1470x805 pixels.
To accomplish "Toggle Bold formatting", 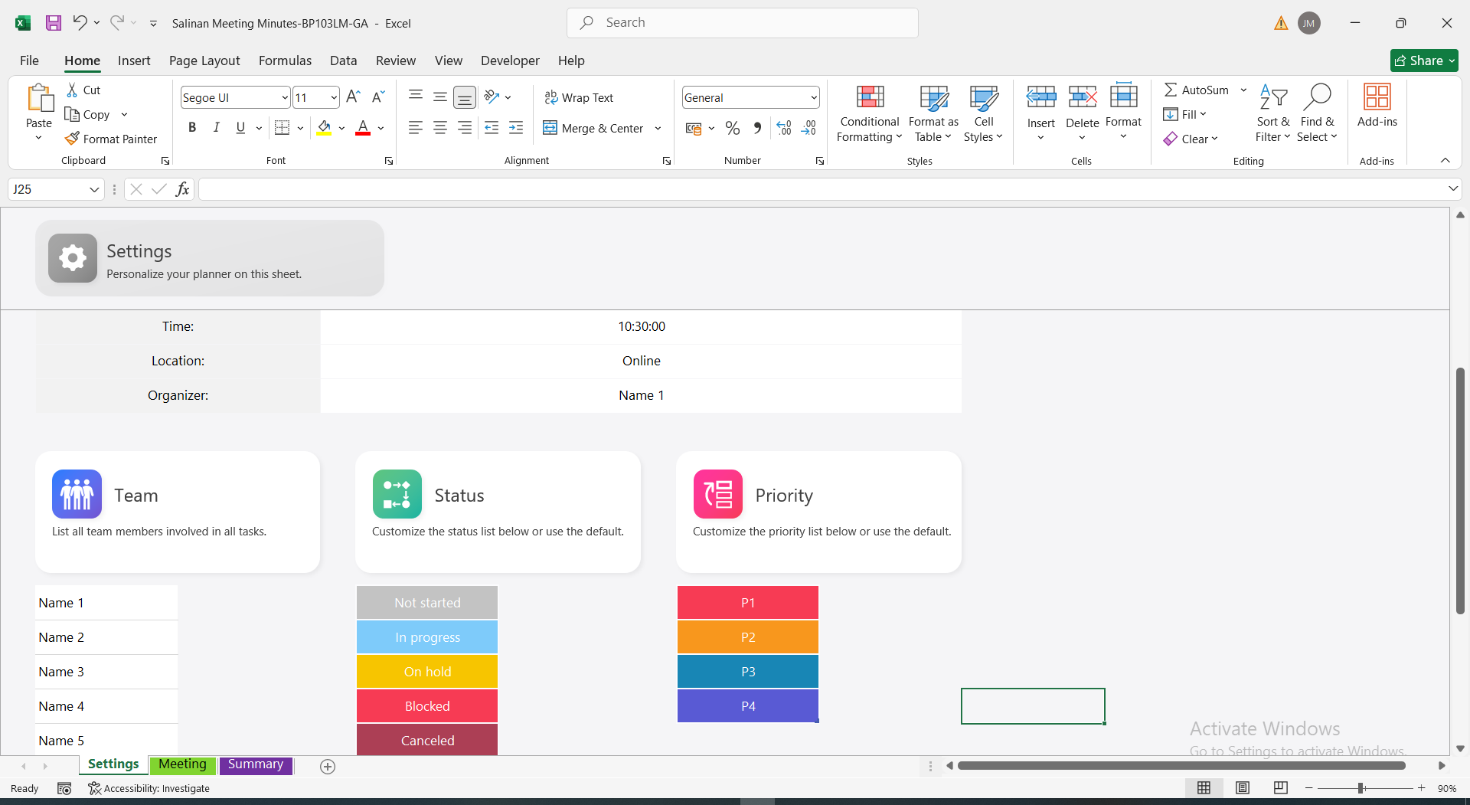I will point(192,128).
